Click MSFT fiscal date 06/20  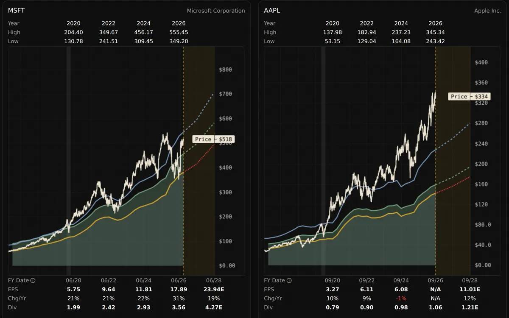pyautogui.click(x=73, y=281)
